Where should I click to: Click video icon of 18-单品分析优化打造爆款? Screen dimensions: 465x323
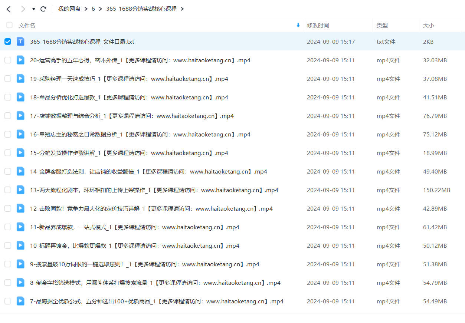(x=20, y=97)
